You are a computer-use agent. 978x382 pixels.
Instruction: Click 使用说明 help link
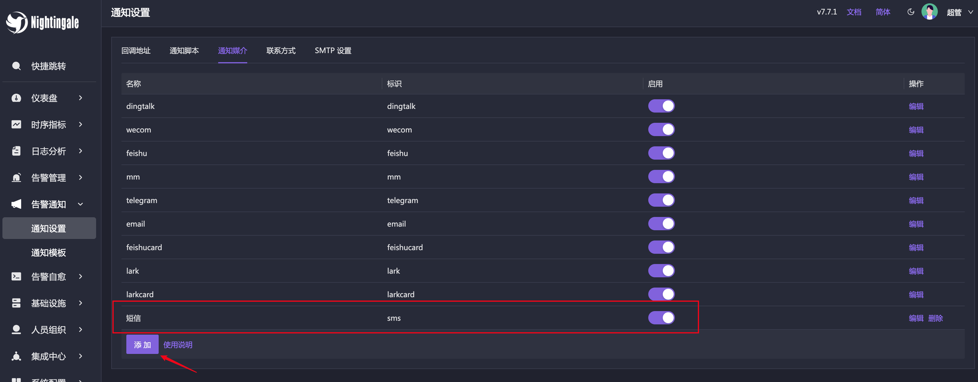tap(178, 345)
